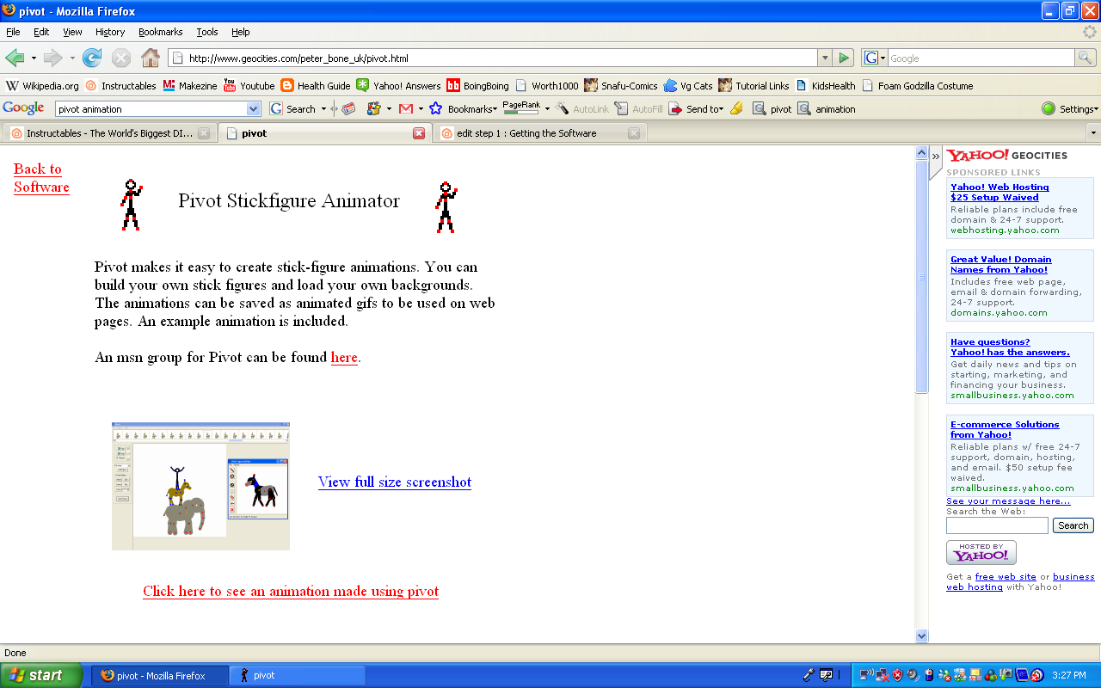This screenshot has height=688, width=1101.
Task: Open the KidsHealth bookmark
Action: tap(825, 86)
